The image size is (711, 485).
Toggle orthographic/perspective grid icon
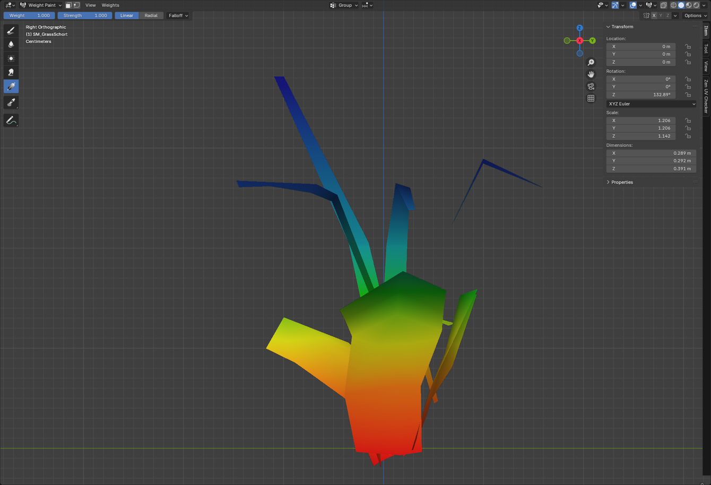pos(591,98)
